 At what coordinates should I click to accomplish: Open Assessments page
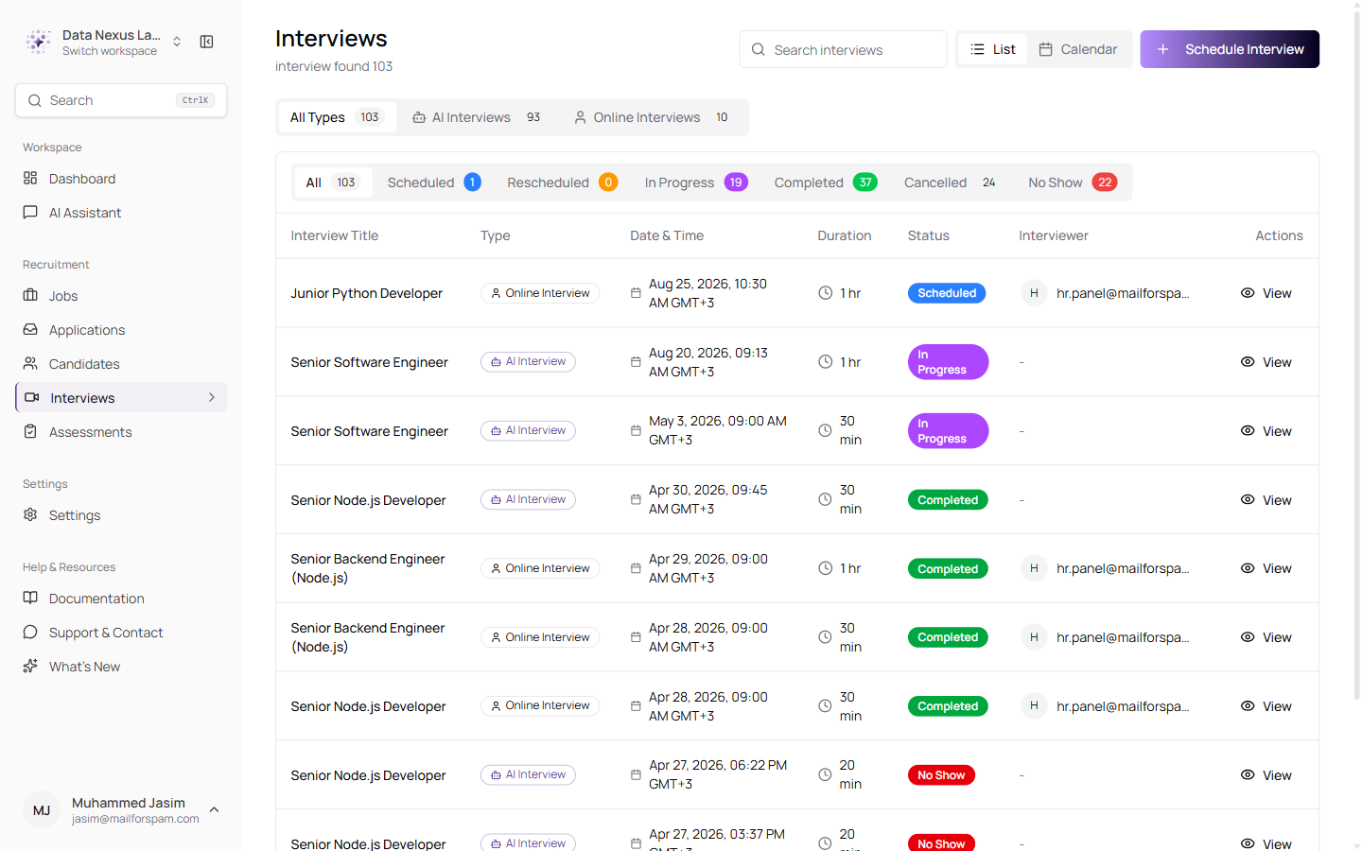click(x=121, y=432)
